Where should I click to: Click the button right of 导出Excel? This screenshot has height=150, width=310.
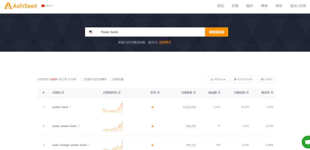(243, 79)
